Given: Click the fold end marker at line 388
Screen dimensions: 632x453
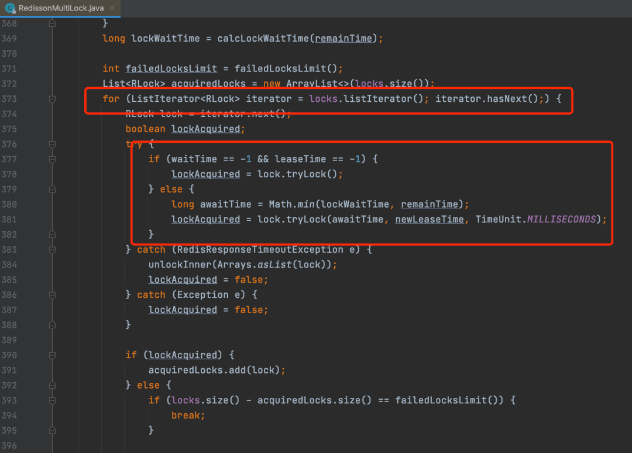Looking at the screenshot, I should [x=53, y=325].
